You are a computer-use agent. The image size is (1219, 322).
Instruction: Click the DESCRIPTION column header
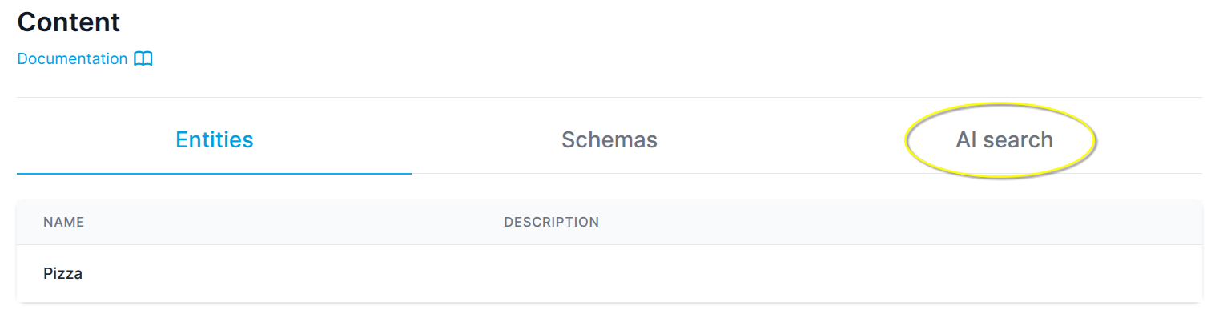(552, 222)
